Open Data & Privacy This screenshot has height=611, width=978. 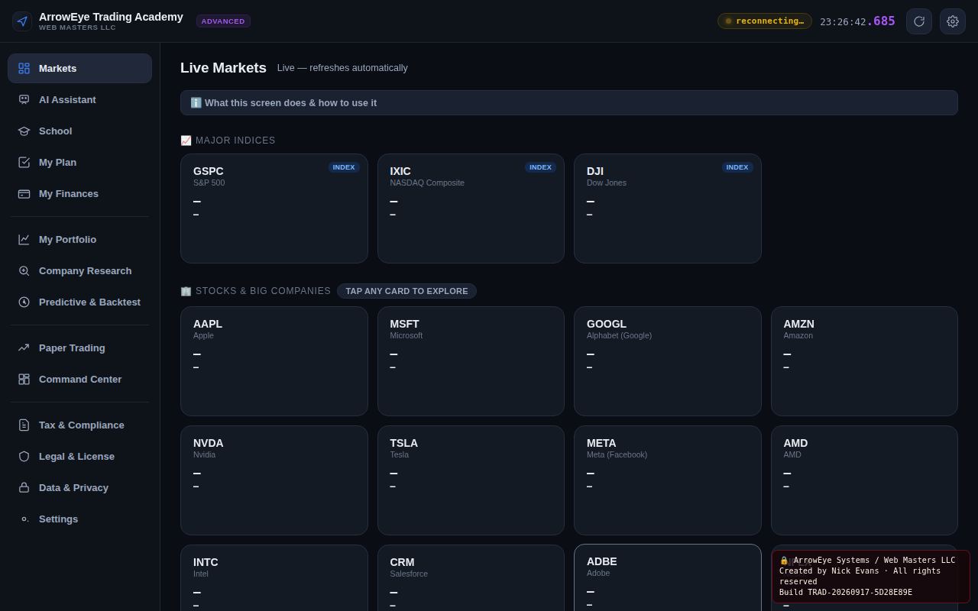coord(79,488)
